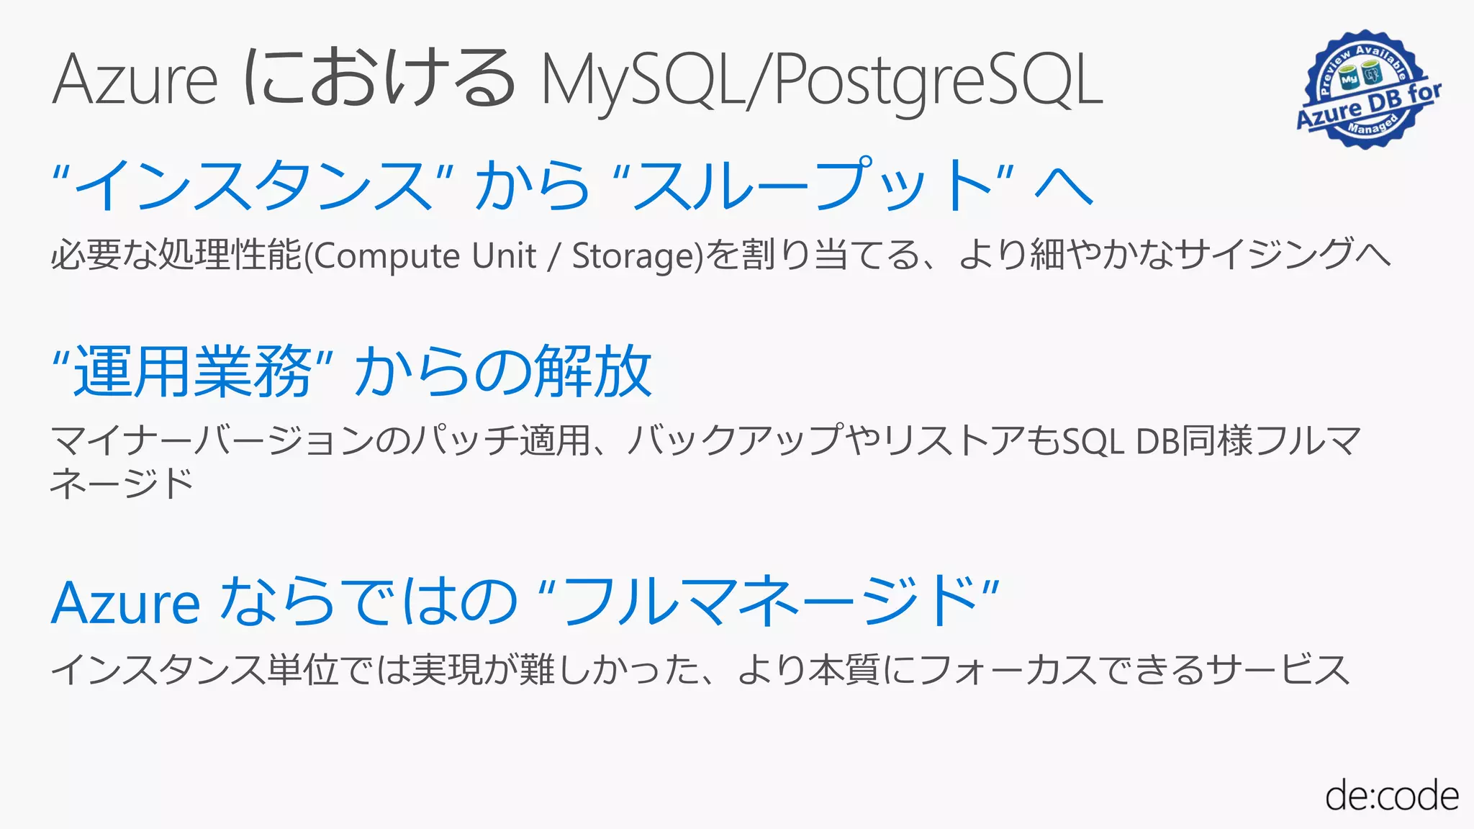This screenshot has height=829, width=1474.
Task: Click the phrase より本質にフォーカスできるサービス
Action: click(x=1044, y=670)
